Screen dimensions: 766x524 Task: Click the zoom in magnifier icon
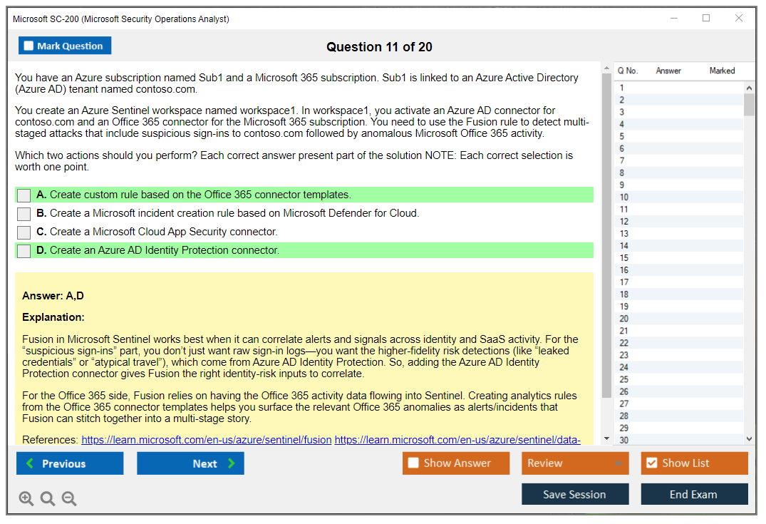26,499
